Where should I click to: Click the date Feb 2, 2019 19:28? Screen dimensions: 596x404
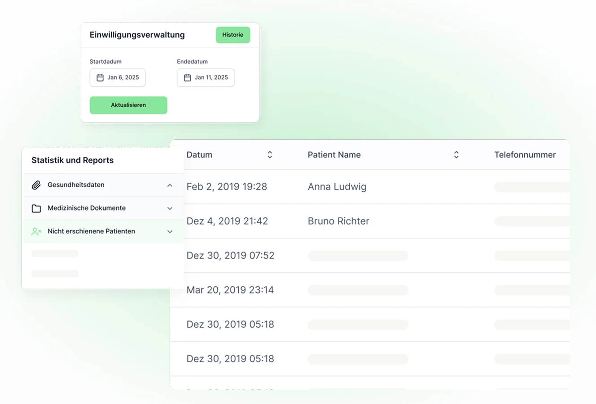(227, 187)
